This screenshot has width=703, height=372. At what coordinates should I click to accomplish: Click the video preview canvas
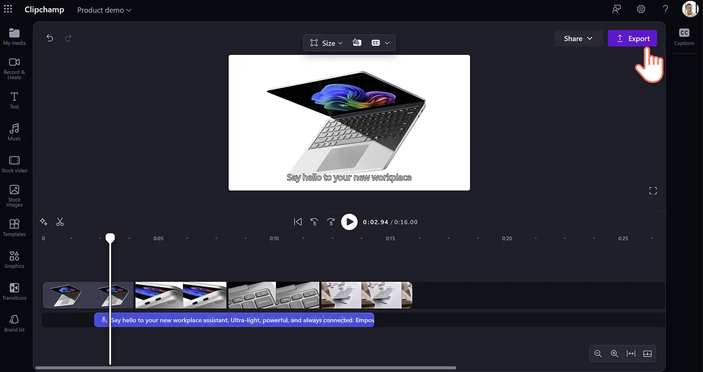click(349, 122)
